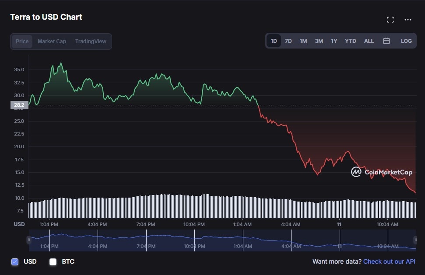
Task: Choose the 3M time range
Action: click(x=319, y=41)
